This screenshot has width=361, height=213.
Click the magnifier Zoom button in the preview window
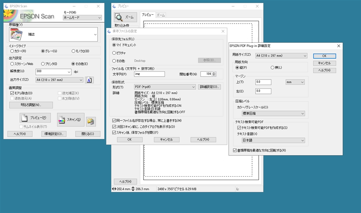click(x=125, y=17)
